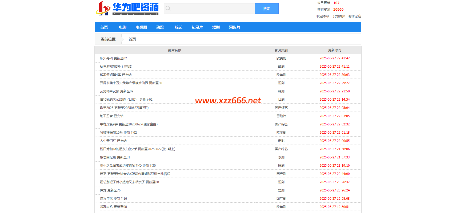
Task: Open 焕羽 entry
Action: [x=135, y=174]
